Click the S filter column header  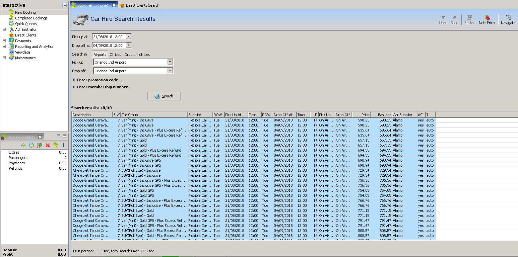coord(117,115)
